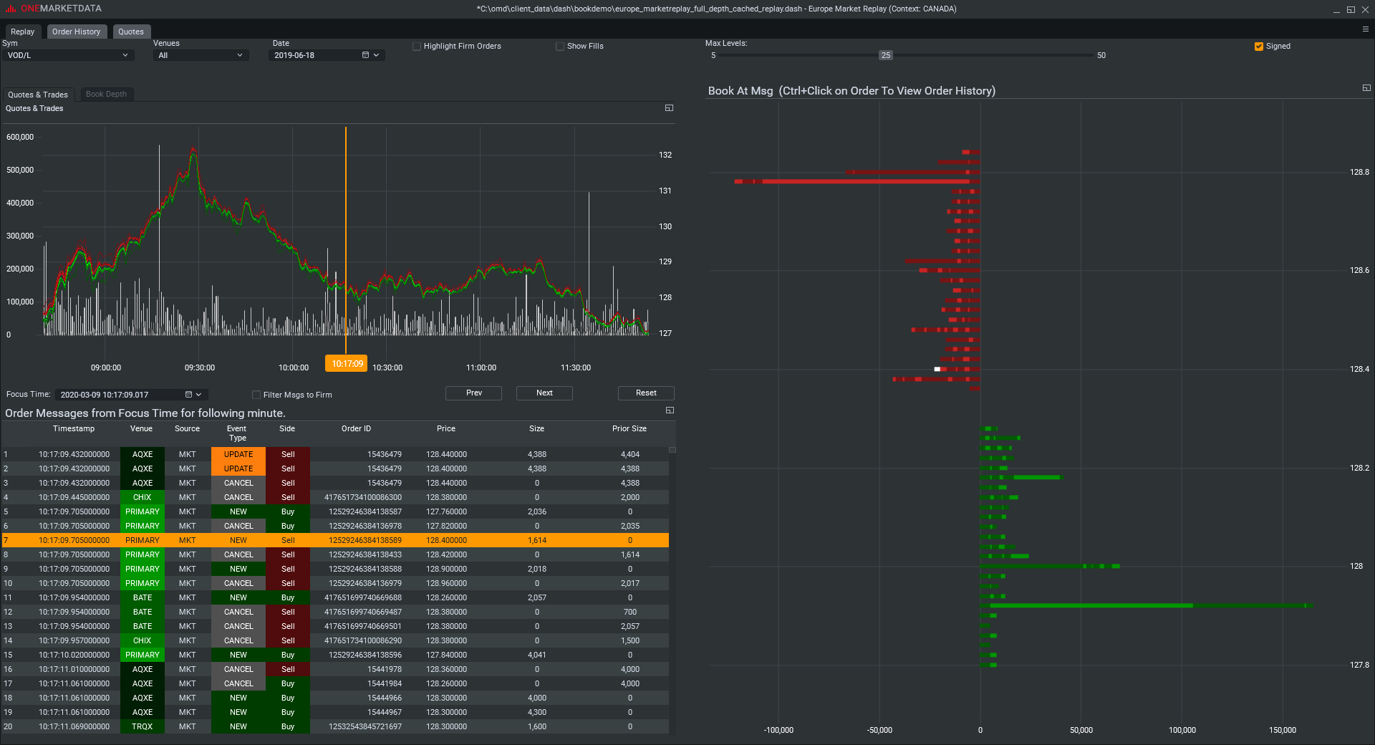Image resolution: width=1375 pixels, height=745 pixels.
Task: Click the pop-out icon above the Book At Msg chart
Action: coord(1366,87)
